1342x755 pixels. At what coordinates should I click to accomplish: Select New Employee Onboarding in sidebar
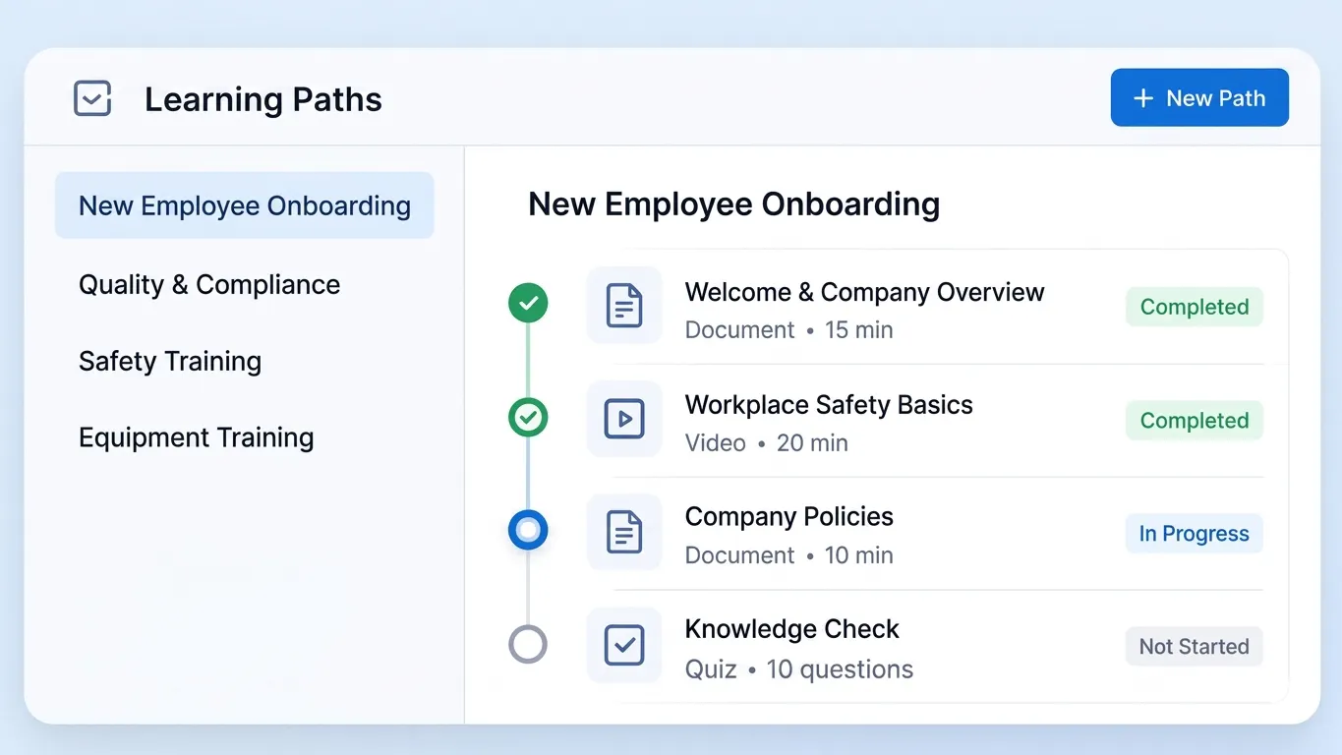coord(245,205)
